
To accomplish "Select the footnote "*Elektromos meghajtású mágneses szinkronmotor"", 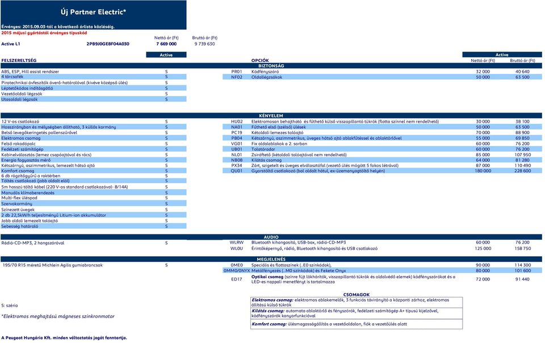I will point(58,316).
